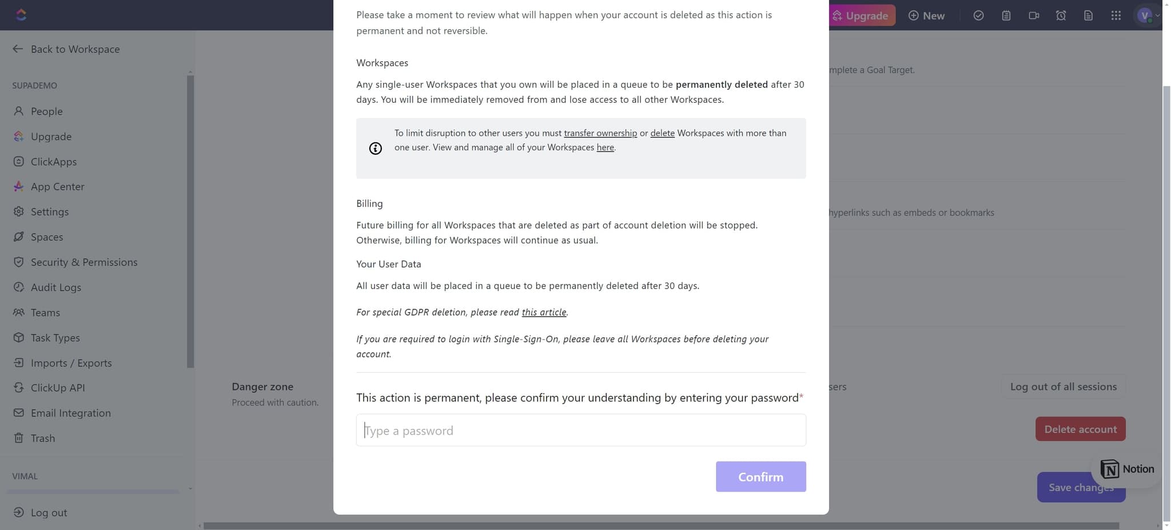The width and height of the screenshot is (1171, 530).
Task: Click the transfer ownership link
Action: click(600, 133)
